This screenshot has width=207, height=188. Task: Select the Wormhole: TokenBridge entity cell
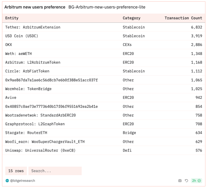28,89
